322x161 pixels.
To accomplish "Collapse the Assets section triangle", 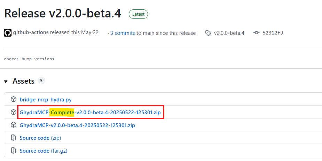I will [x=6, y=82].
